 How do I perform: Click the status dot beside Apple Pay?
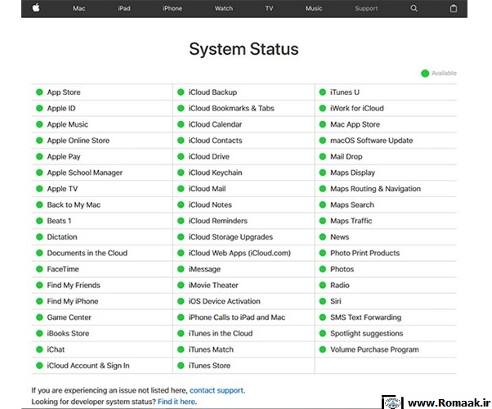pyautogui.click(x=39, y=156)
